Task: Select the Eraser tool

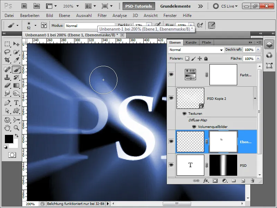Action: pos(7,85)
